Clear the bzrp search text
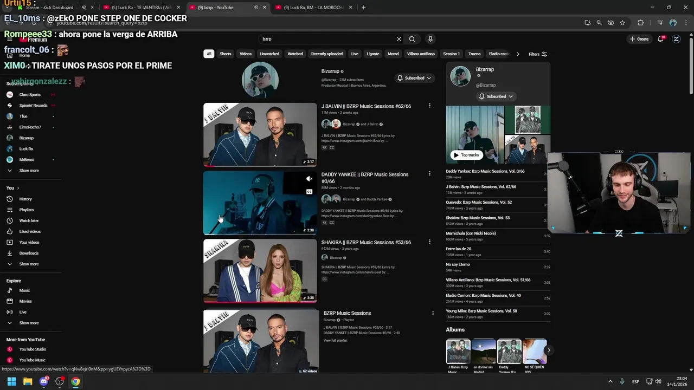 (x=399, y=39)
